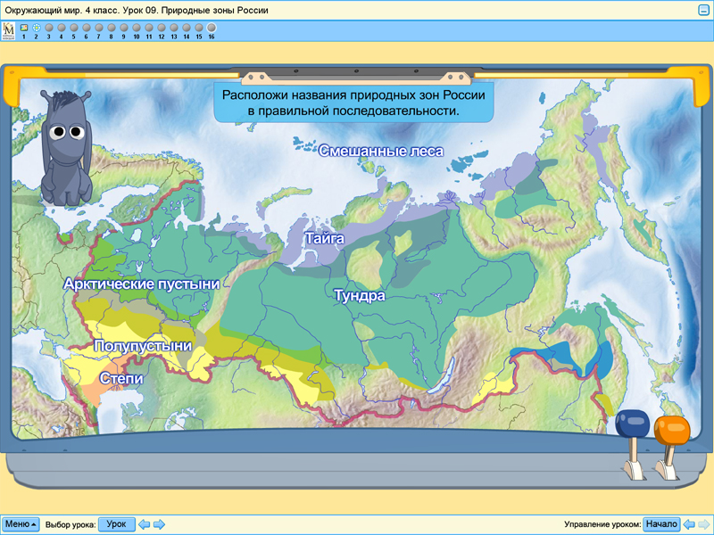The image size is (714, 535).
Task: Click the Степи zone label
Action: click(121, 378)
